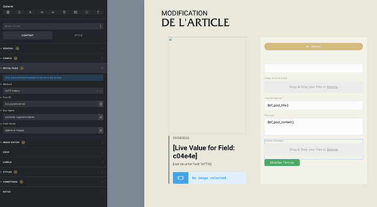377x207 pixels.
Task: Click the circular target icon in toolbar
Action: tap(87, 12)
